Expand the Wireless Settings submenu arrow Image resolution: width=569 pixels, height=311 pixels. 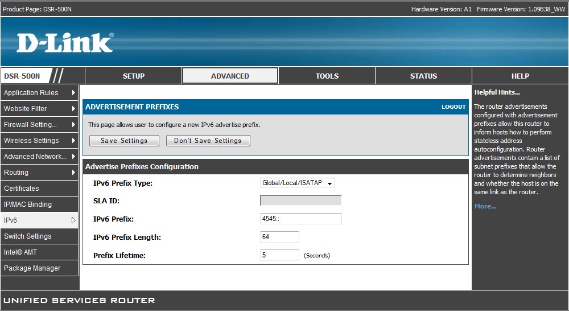pyautogui.click(x=73, y=141)
